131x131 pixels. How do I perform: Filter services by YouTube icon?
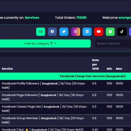(x=99, y=32)
